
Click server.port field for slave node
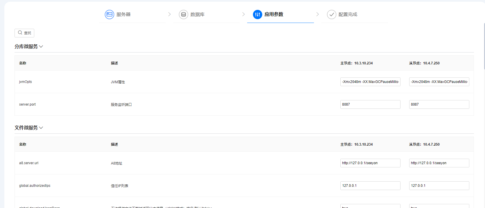(439, 104)
